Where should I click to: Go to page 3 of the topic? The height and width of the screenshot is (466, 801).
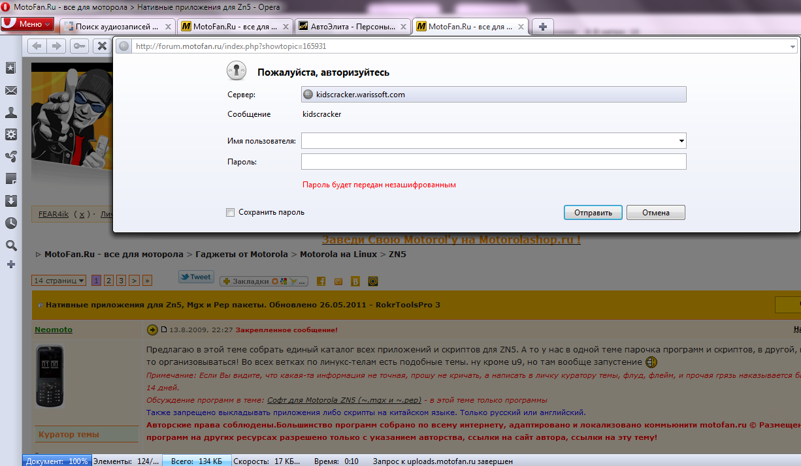pos(121,281)
